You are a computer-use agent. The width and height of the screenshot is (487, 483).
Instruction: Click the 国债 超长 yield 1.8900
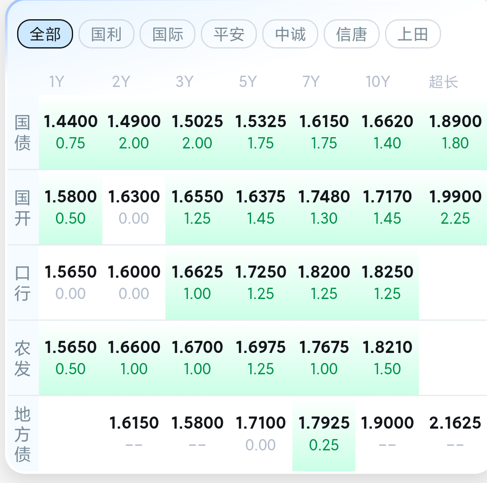click(455, 132)
